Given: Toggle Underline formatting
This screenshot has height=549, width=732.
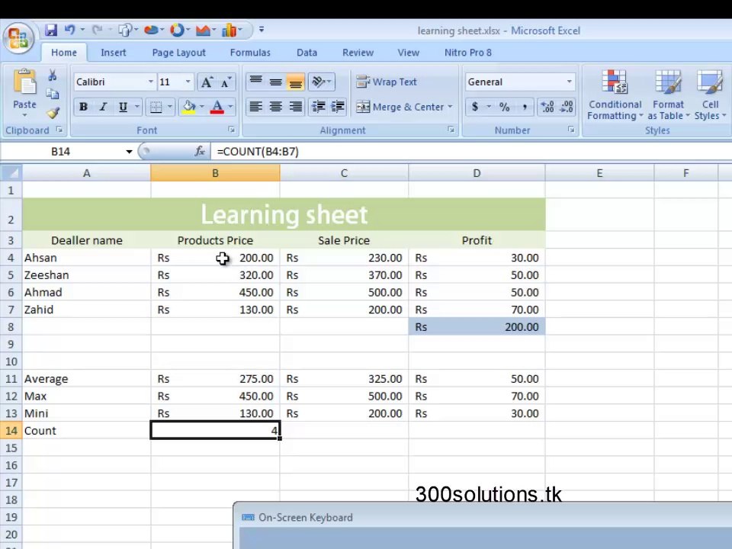Looking at the screenshot, I should click(x=123, y=107).
